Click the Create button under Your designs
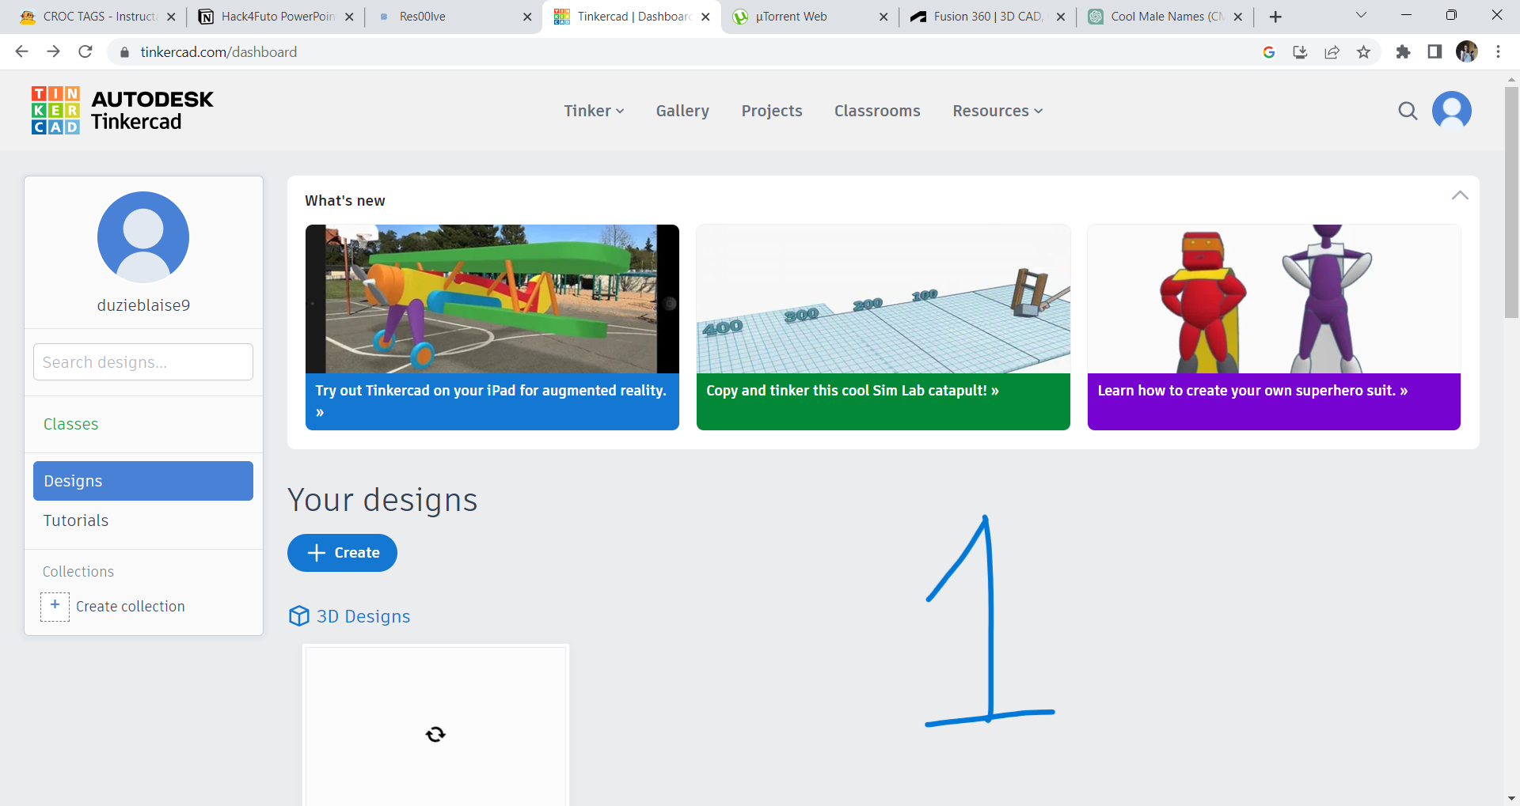Image resolution: width=1520 pixels, height=806 pixels. pyautogui.click(x=342, y=552)
